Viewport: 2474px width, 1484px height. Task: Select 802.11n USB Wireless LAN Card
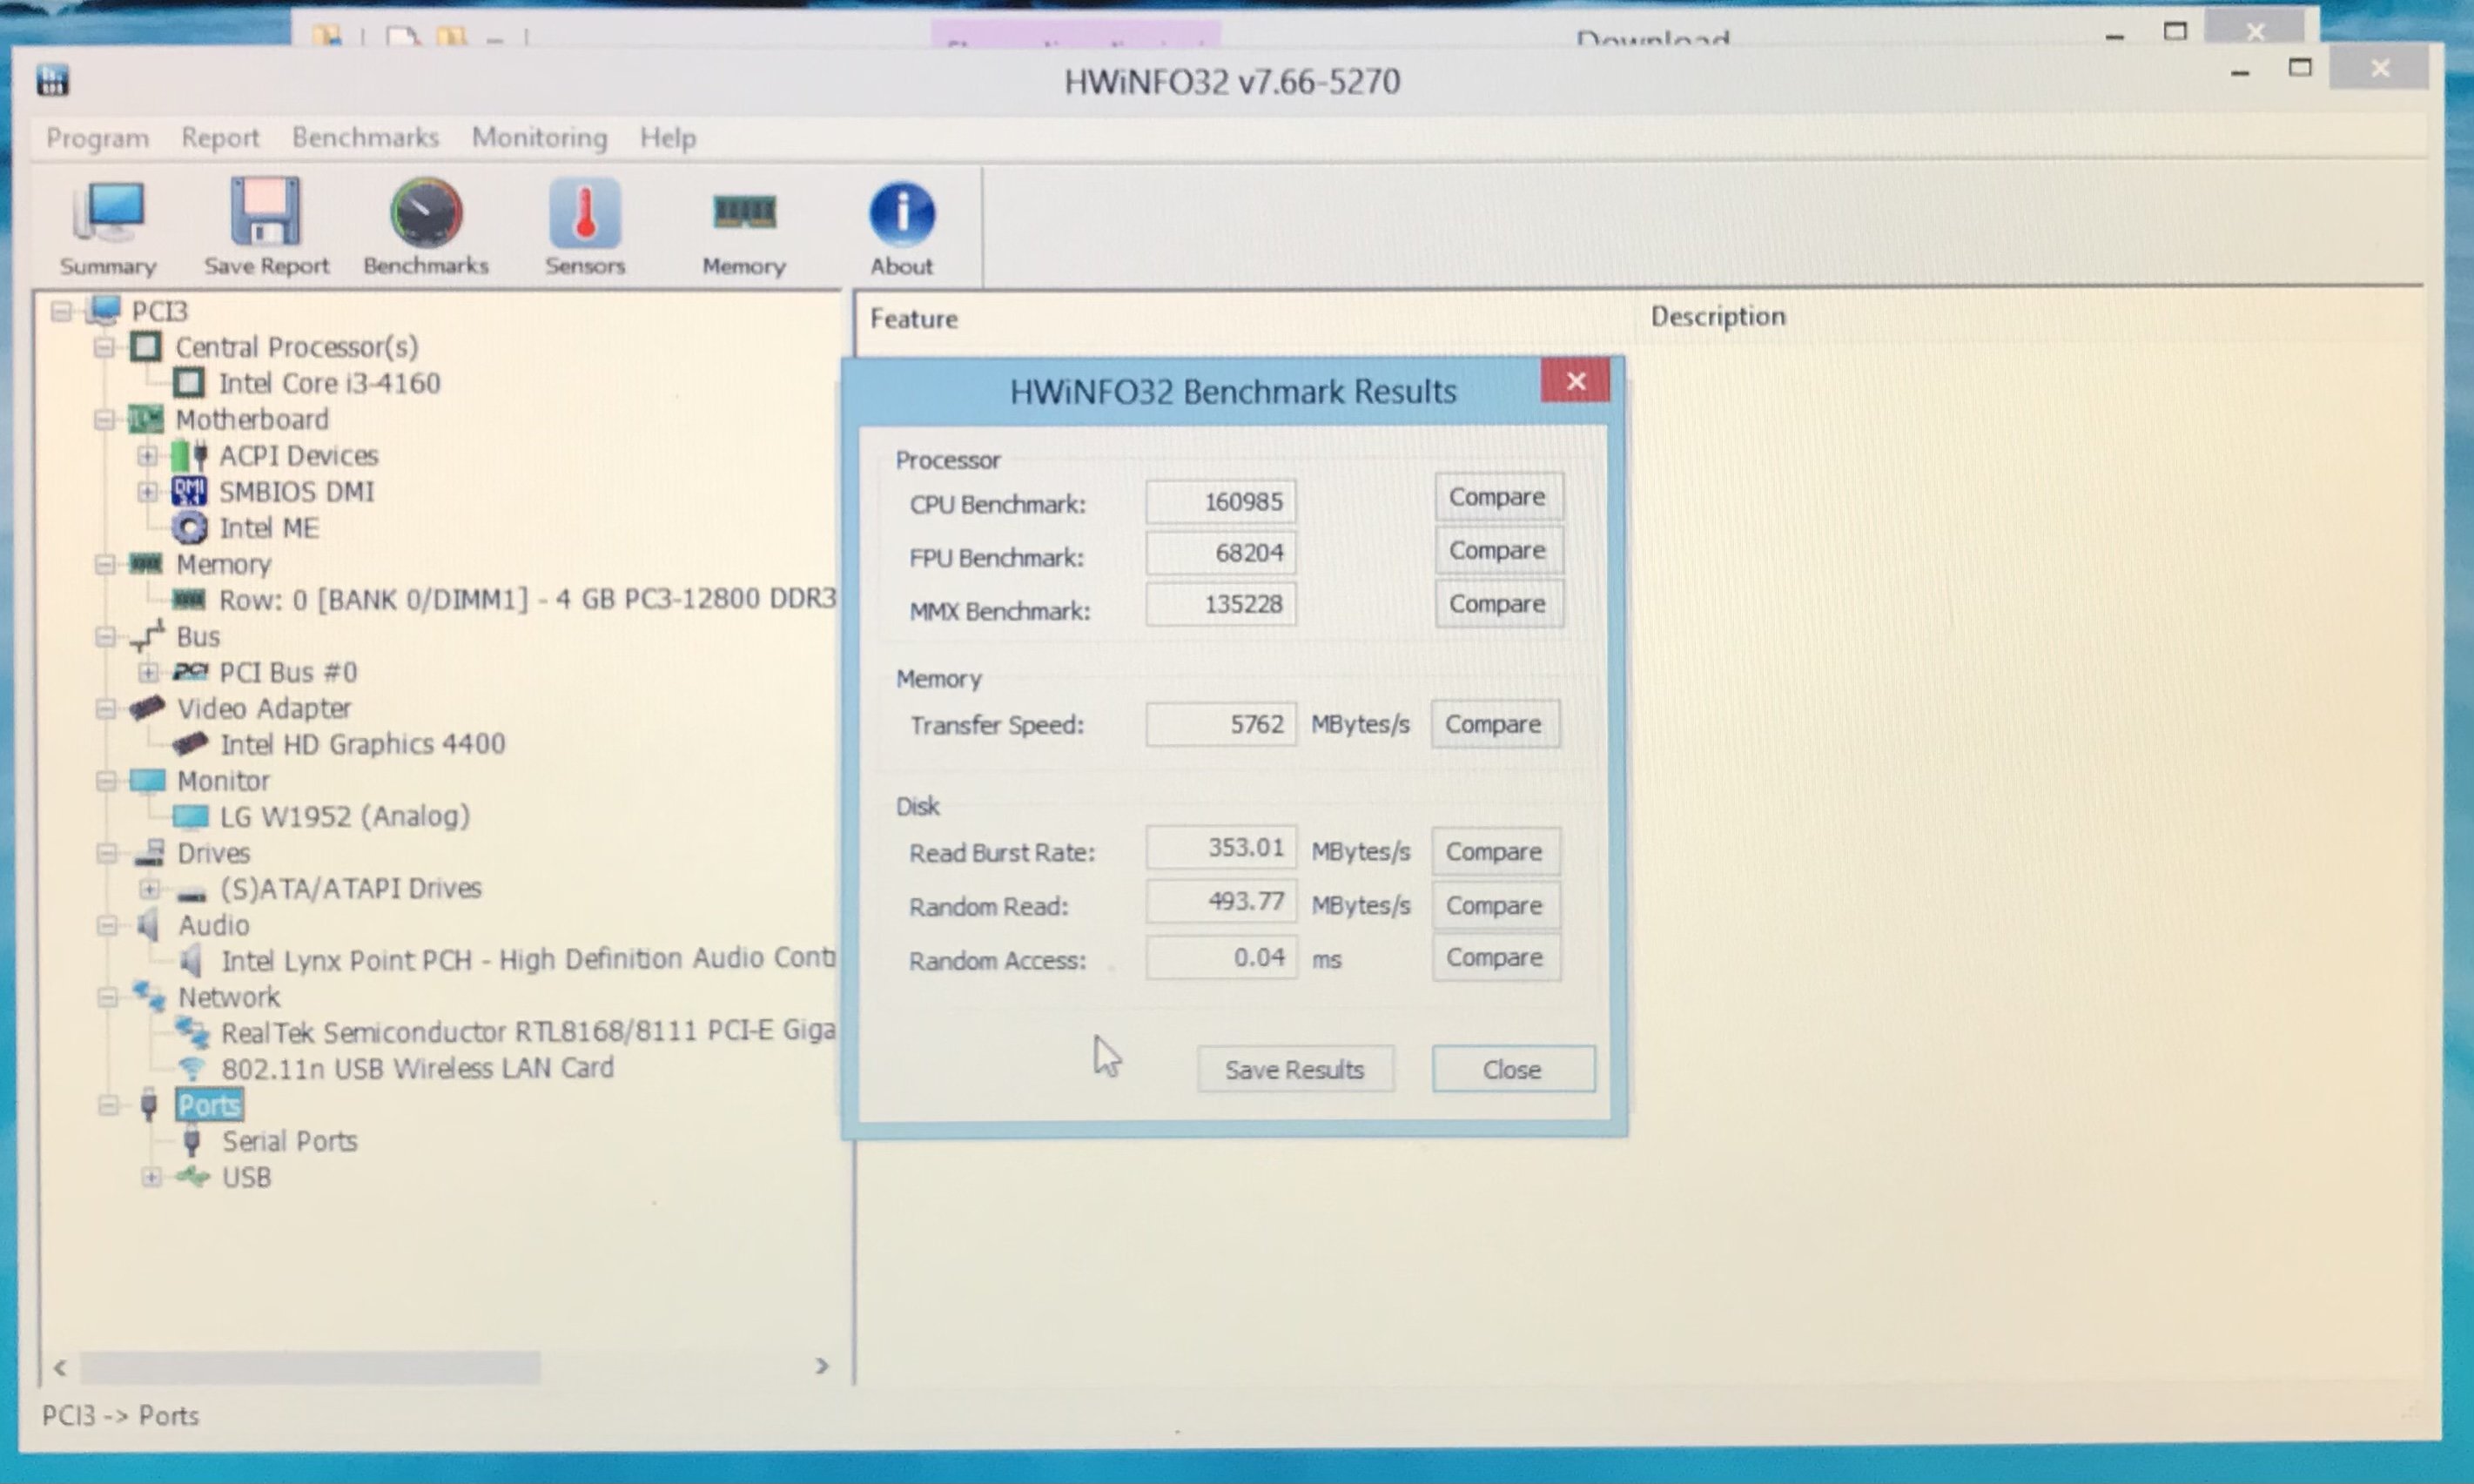click(x=417, y=1068)
